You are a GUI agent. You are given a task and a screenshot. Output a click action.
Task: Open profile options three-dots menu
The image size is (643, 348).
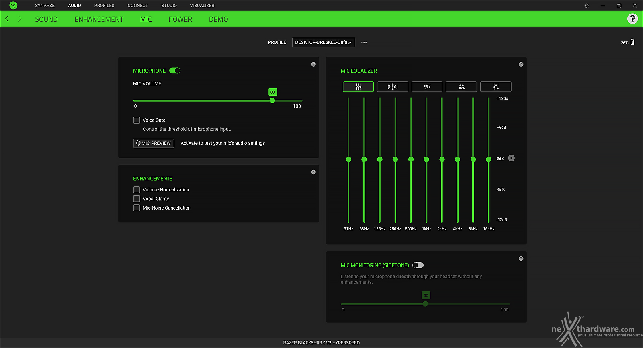(364, 42)
